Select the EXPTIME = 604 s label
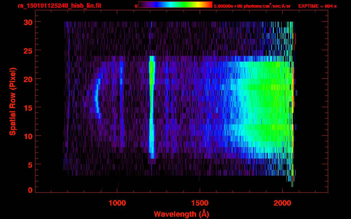The image size is (351, 219). pos(317,6)
